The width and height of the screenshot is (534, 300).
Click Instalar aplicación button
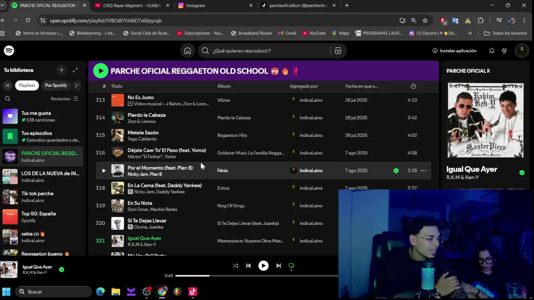tap(454, 51)
